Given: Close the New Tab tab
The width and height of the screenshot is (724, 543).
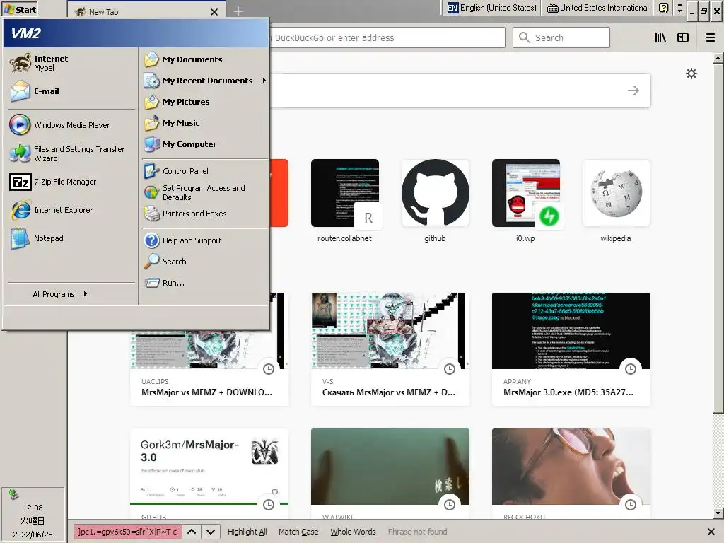Looking at the screenshot, I should pyautogui.click(x=214, y=12).
